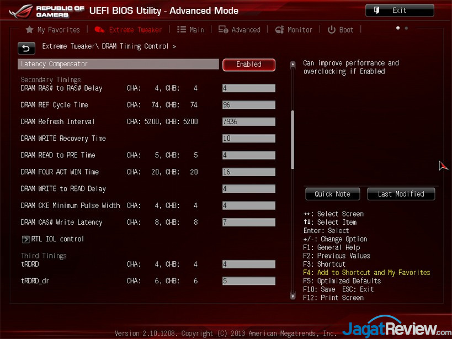This screenshot has height=339, width=452.
Task: Toggle Latency Compensator Enabled option
Action: (x=249, y=65)
